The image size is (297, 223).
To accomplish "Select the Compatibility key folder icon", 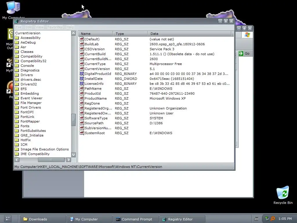I will pyautogui.click(x=17, y=56).
